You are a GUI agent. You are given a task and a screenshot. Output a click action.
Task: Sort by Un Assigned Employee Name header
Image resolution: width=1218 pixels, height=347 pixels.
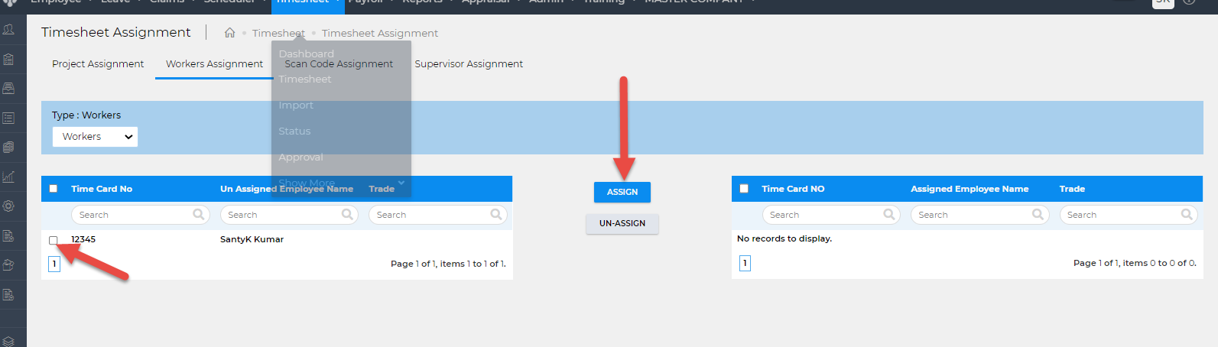tap(287, 189)
